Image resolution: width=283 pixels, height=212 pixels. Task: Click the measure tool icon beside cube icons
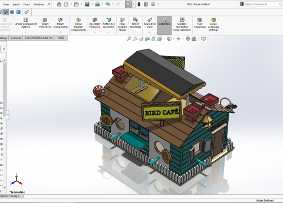coord(27,12)
